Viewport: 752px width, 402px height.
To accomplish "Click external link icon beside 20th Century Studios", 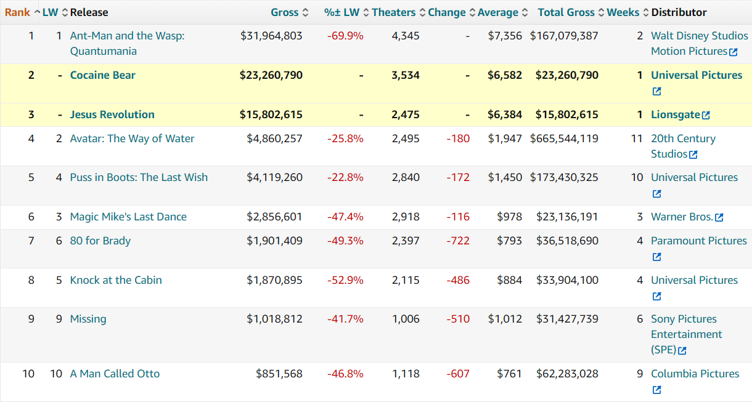I will (693, 155).
